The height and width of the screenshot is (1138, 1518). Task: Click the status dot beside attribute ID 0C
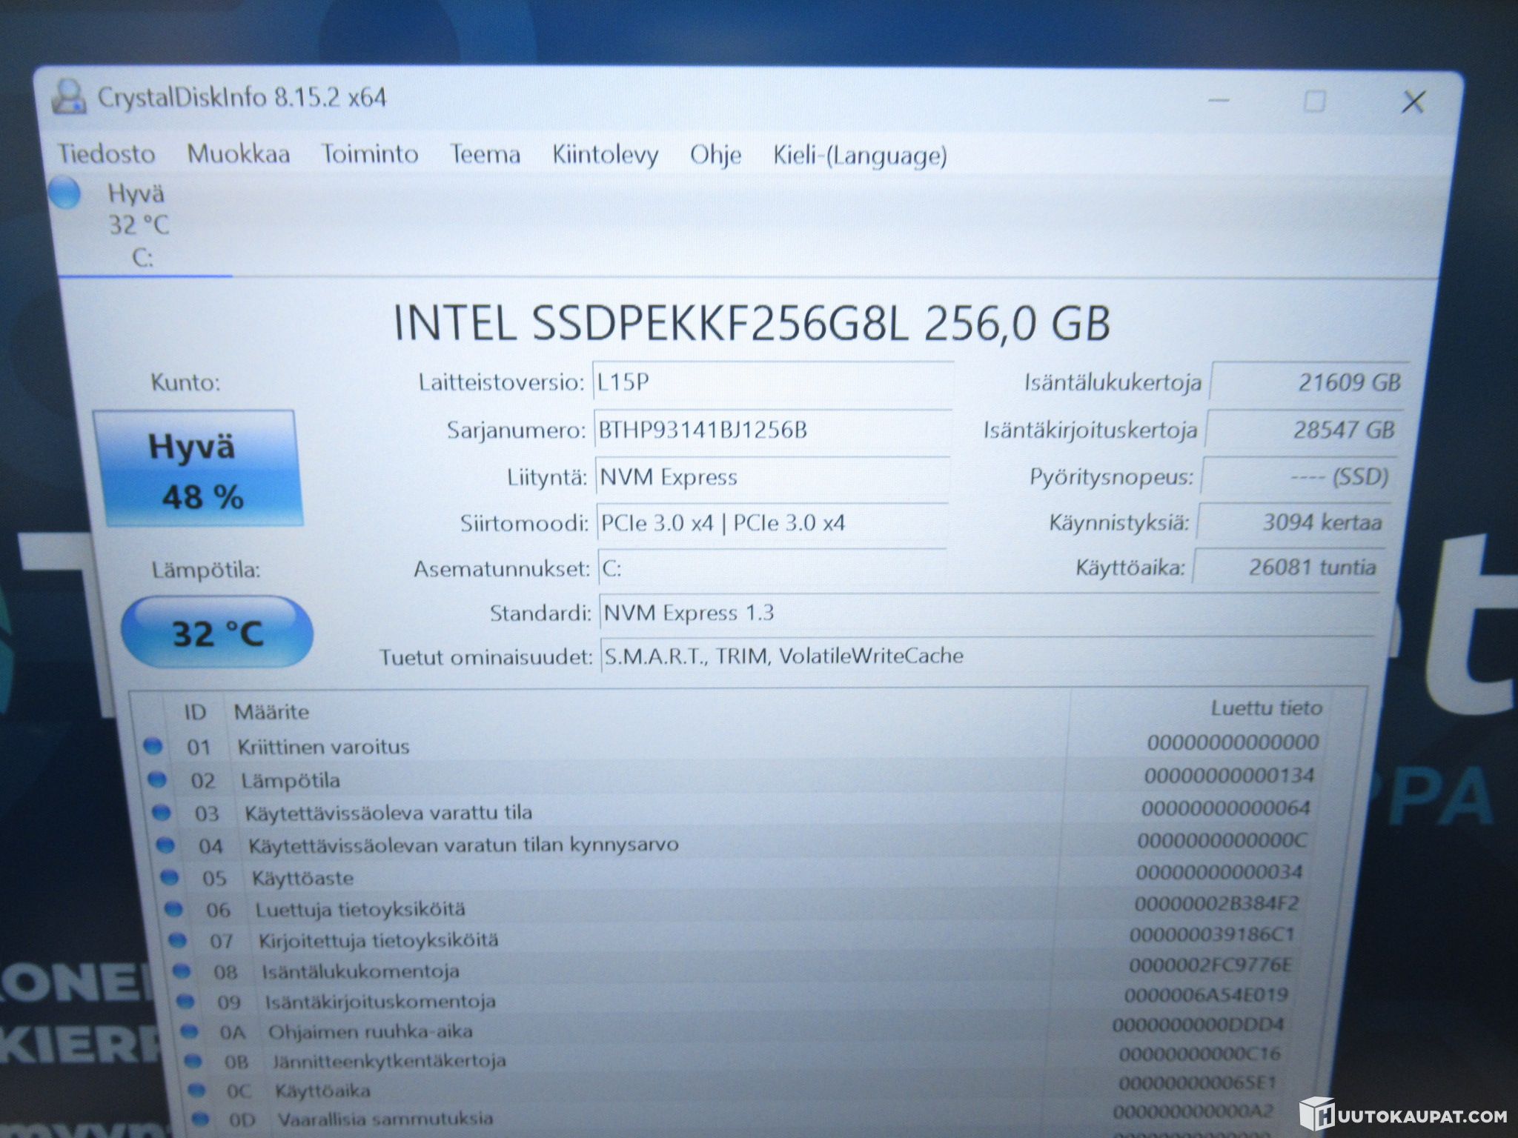tap(196, 1090)
